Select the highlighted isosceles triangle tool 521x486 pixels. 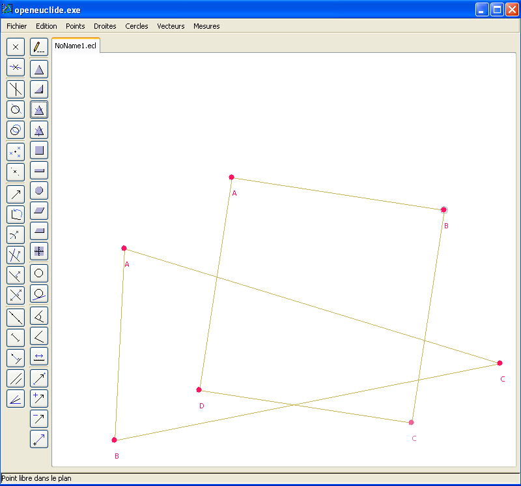coord(39,110)
